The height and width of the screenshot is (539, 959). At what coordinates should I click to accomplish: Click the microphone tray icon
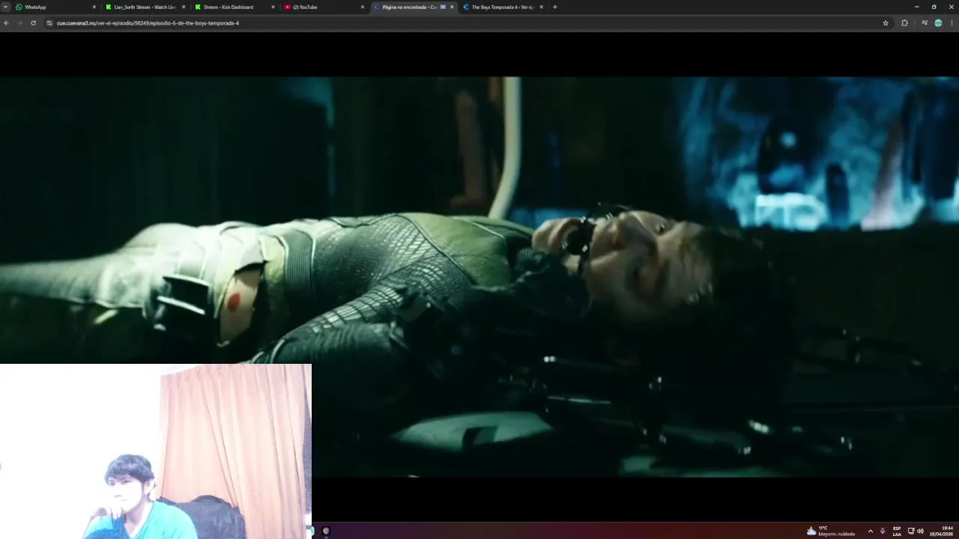click(883, 531)
